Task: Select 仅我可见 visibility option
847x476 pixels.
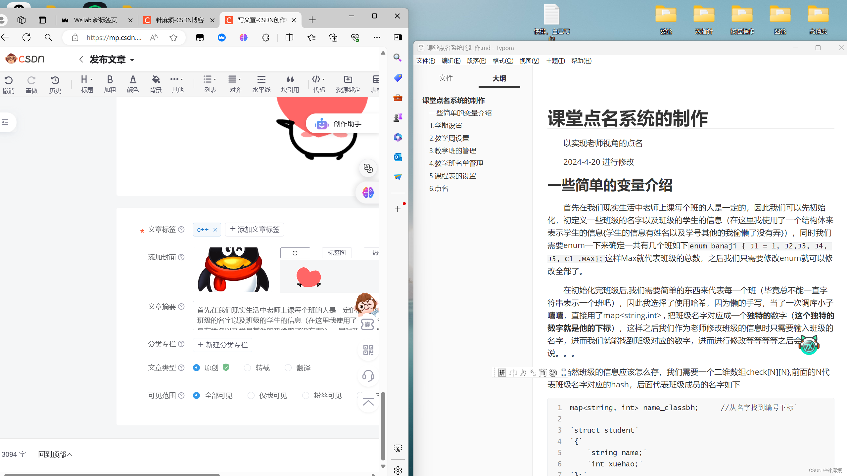Action: 251,395
